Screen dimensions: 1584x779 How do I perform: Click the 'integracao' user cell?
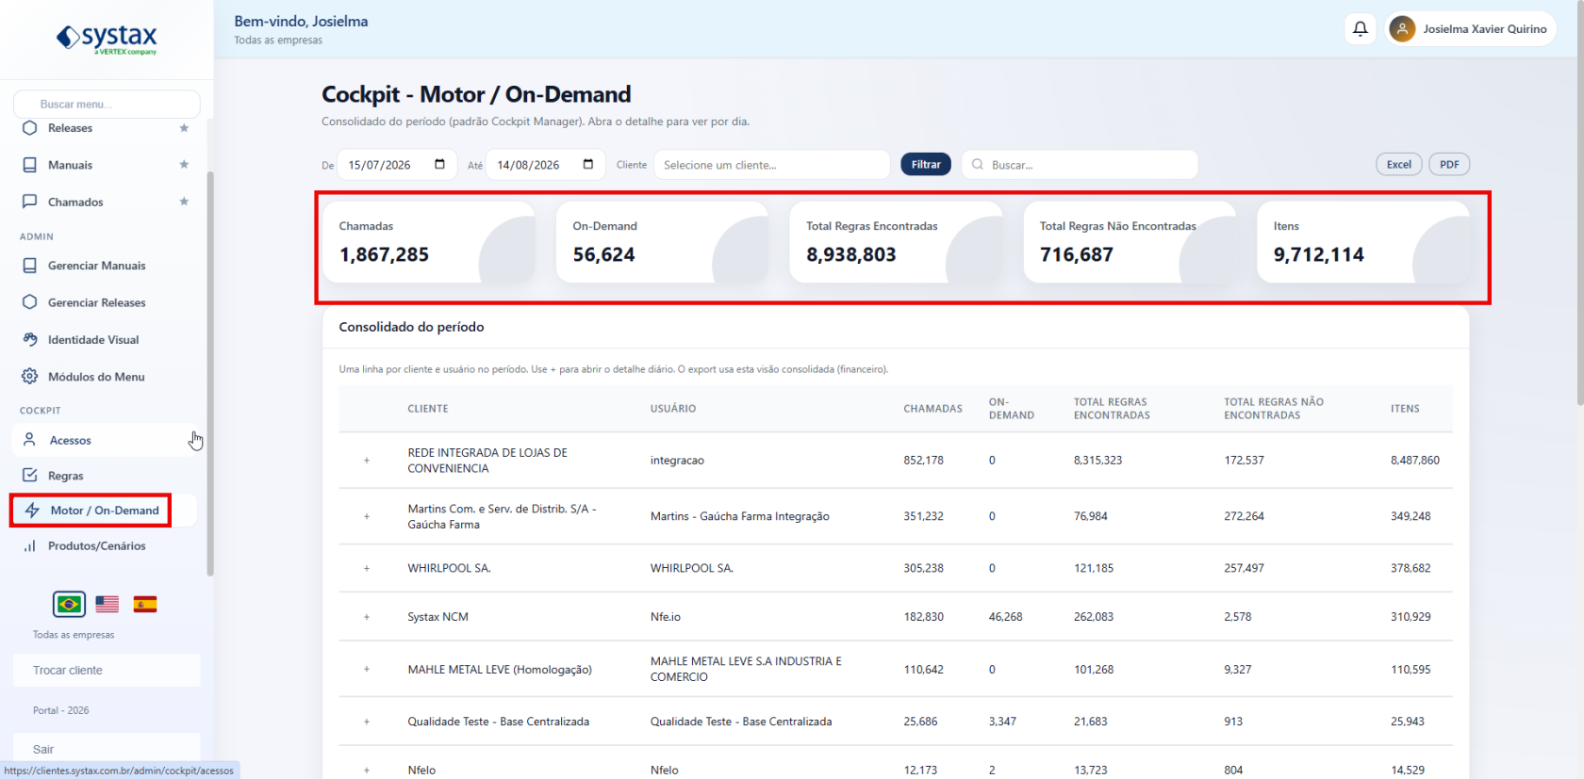[x=677, y=461]
